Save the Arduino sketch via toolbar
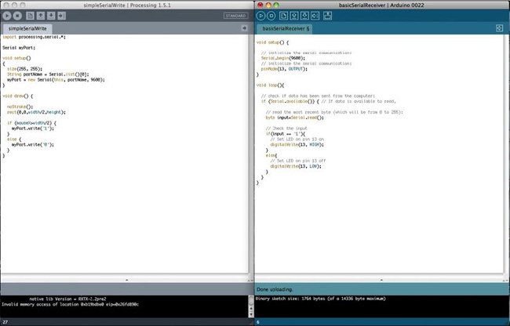This screenshot has height=326, width=510. point(304,16)
